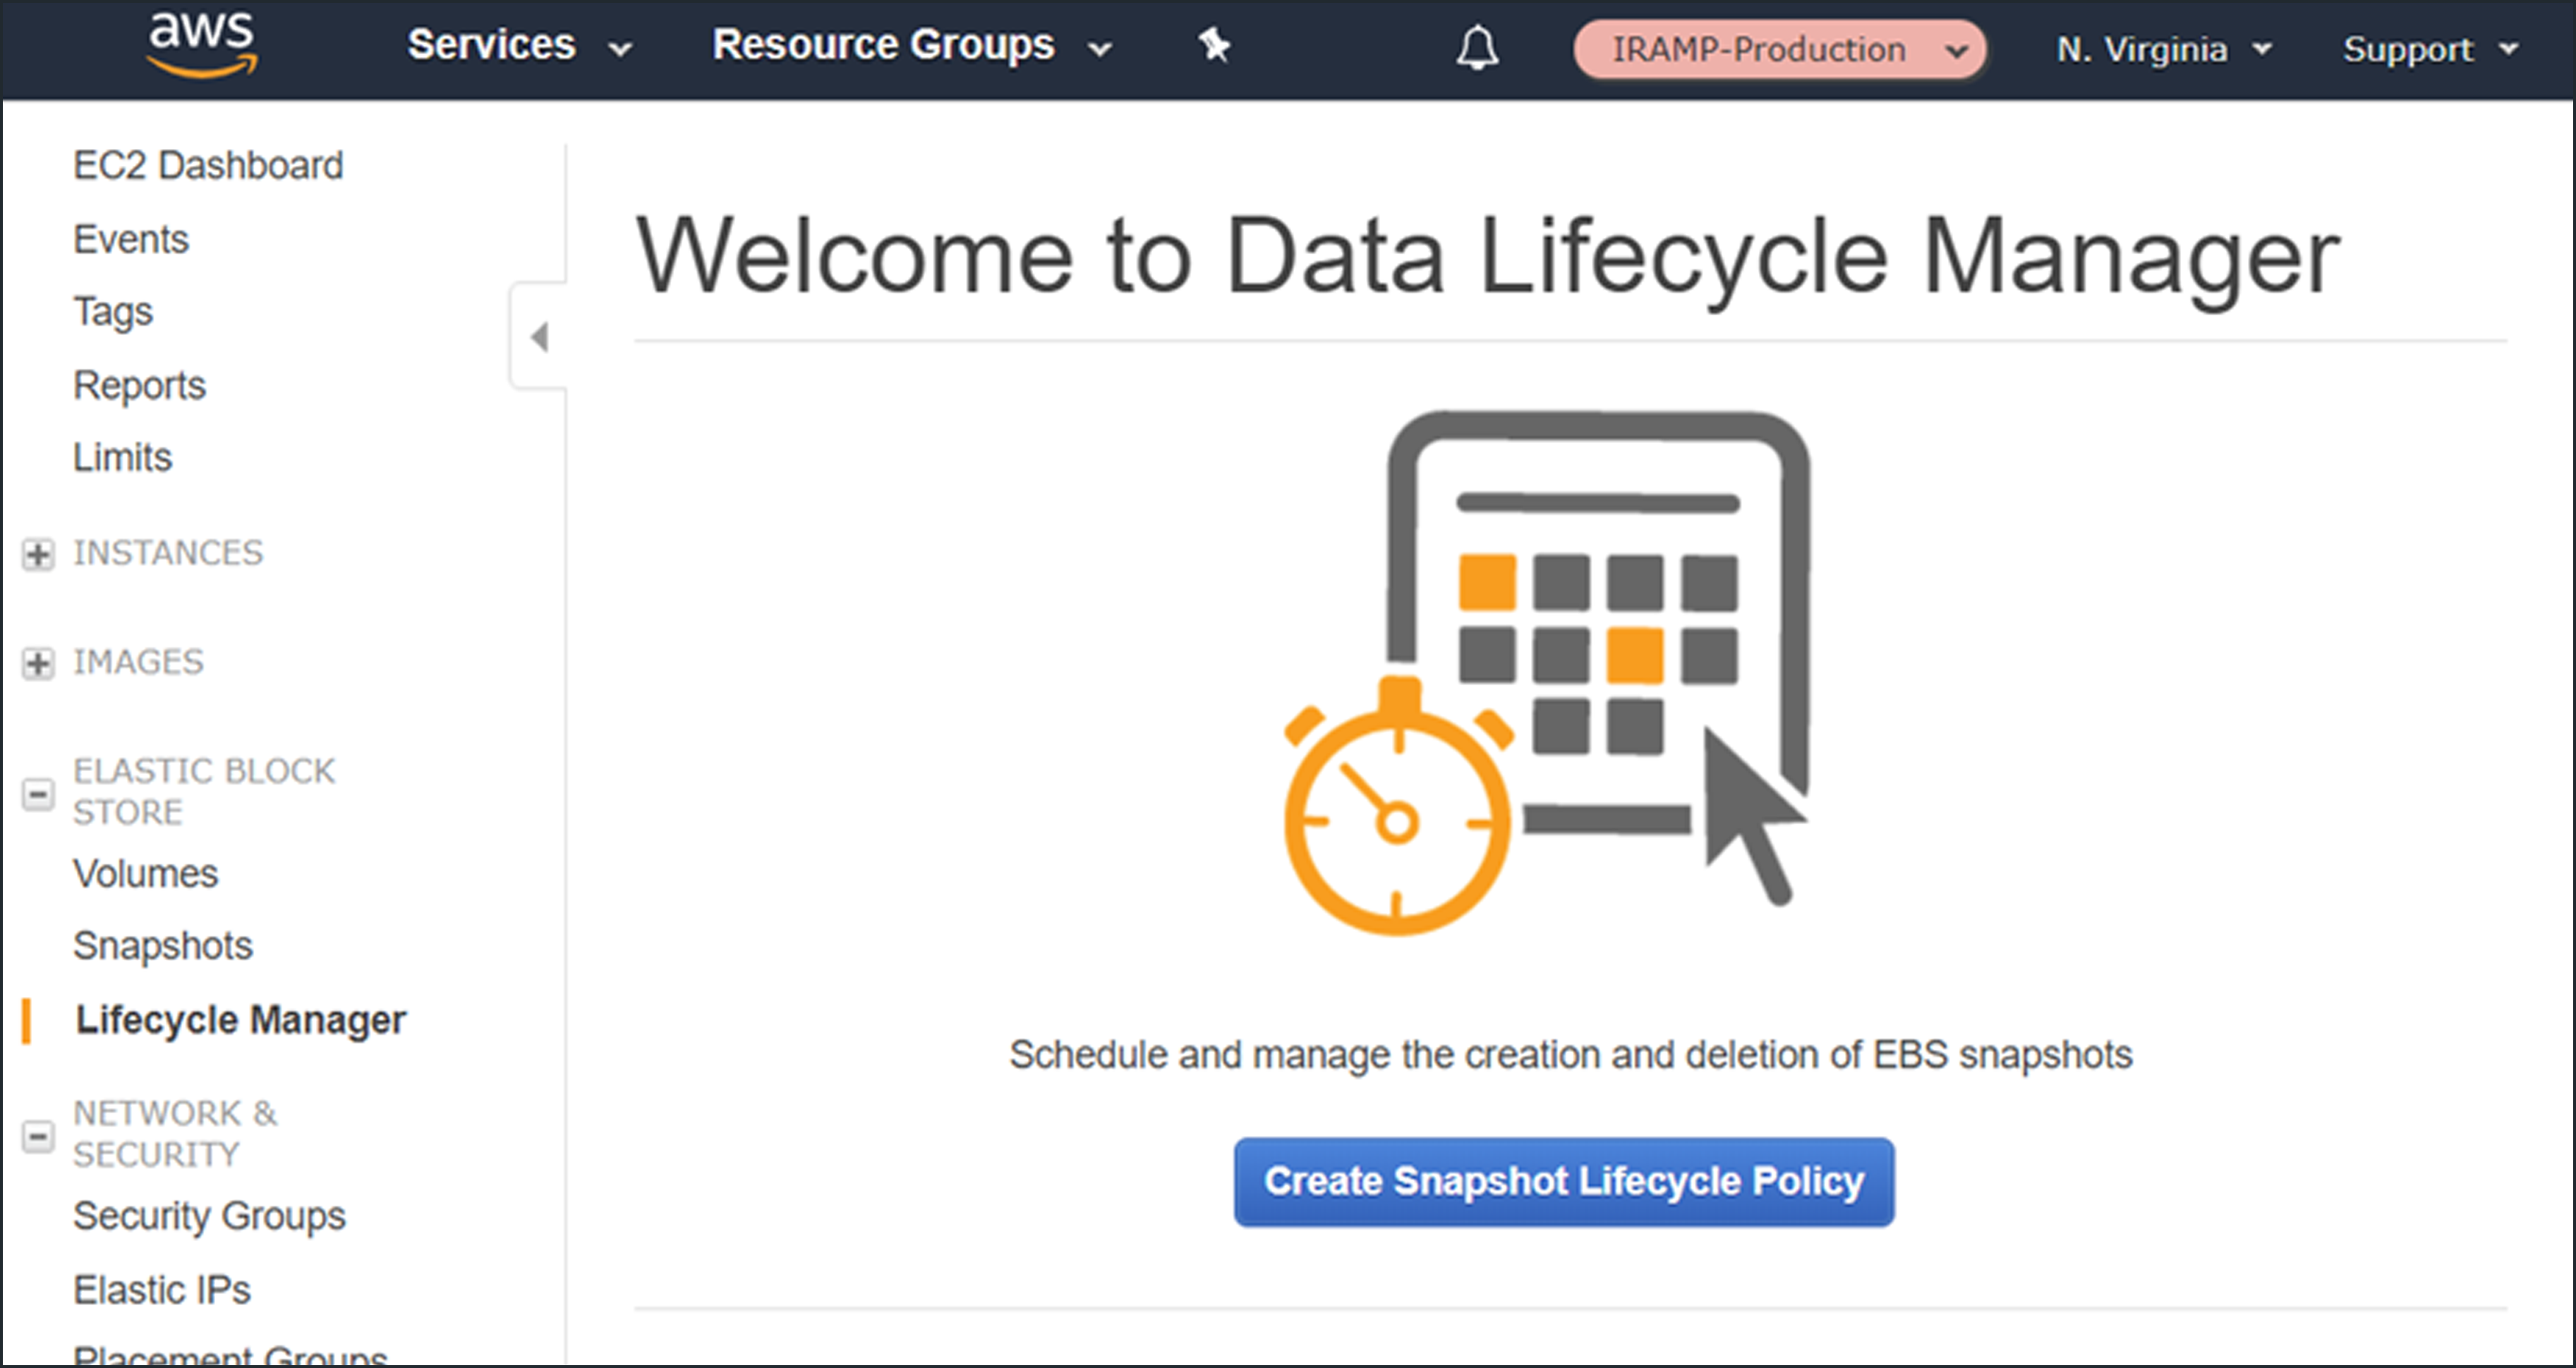This screenshot has width=2576, height=1368.
Task: Collapse the Network & Security section
Action: coord(38,1136)
